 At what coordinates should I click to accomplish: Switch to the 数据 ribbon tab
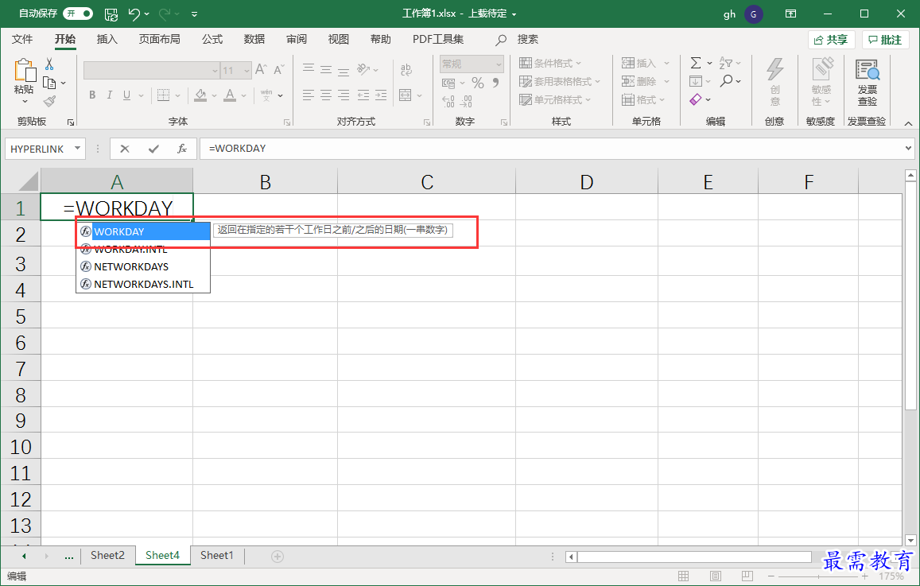254,39
